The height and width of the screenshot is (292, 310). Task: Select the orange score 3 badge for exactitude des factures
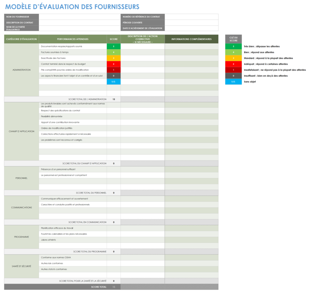[x=113, y=58]
